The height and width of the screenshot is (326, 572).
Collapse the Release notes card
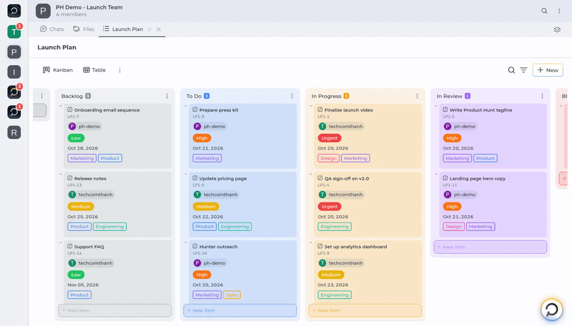[60, 174]
